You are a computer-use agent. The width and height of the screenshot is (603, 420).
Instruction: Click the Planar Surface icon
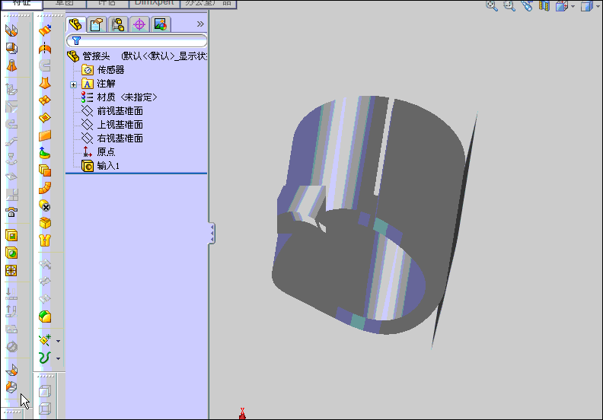tap(45, 135)
